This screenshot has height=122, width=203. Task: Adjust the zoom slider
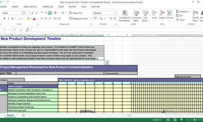click(194, 120)
